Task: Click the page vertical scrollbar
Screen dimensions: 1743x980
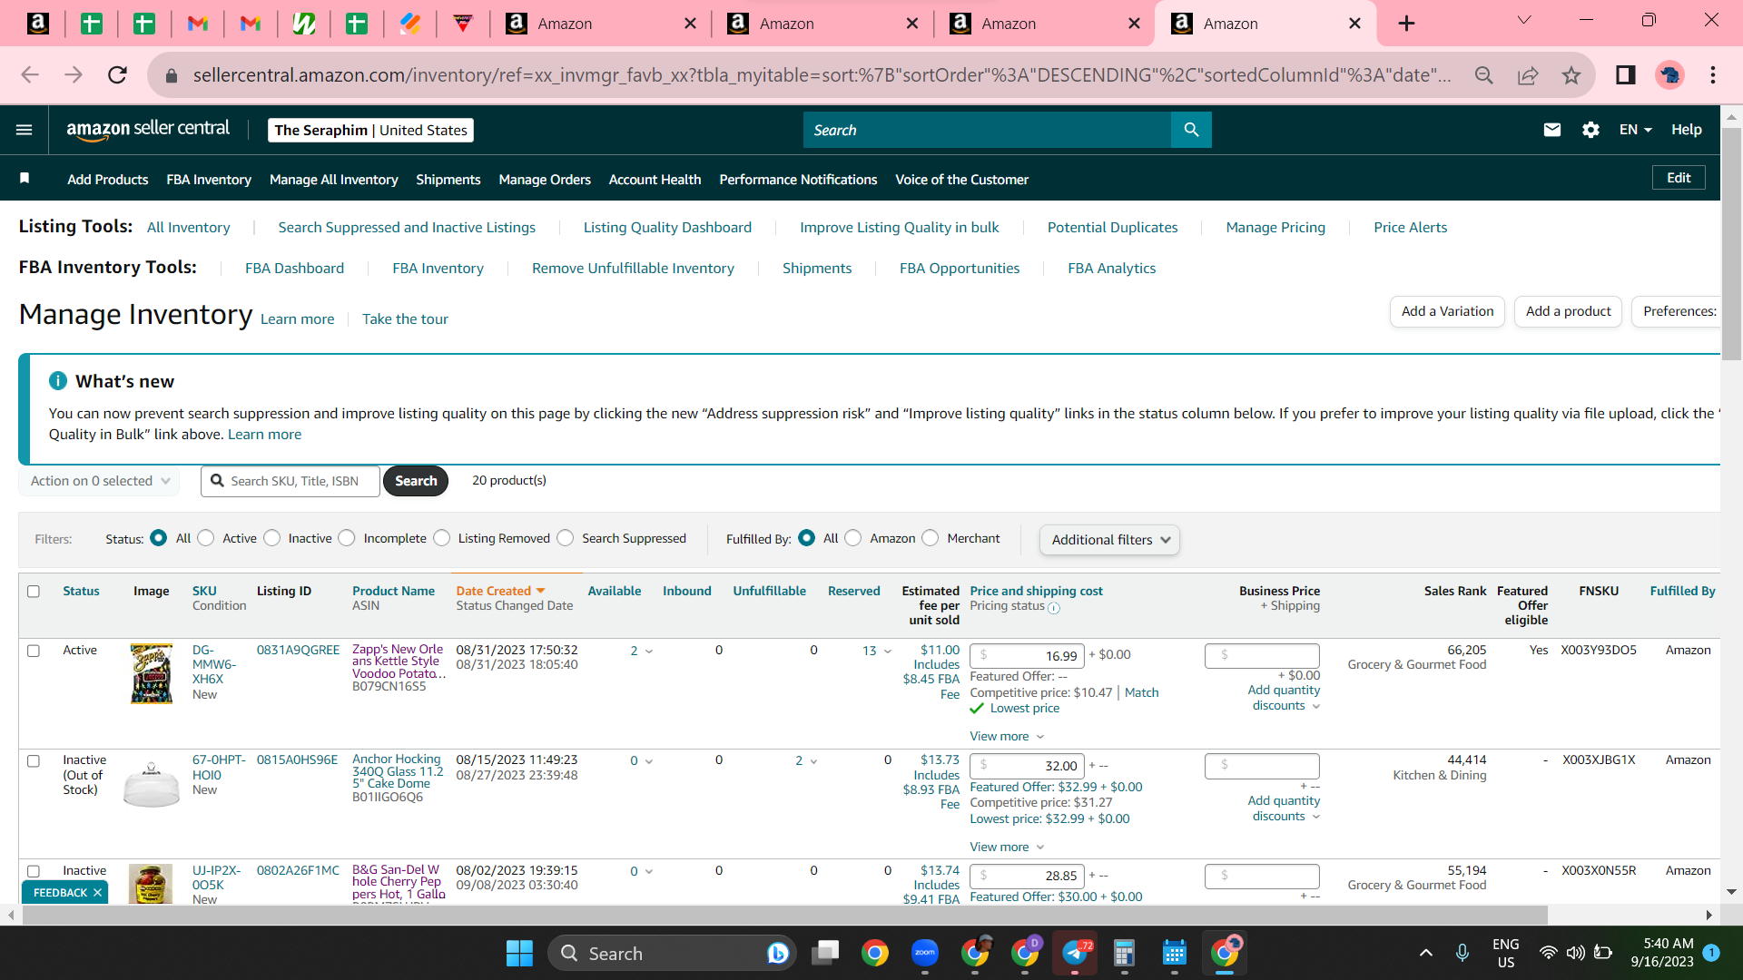Action: [x=1731, y=245]
